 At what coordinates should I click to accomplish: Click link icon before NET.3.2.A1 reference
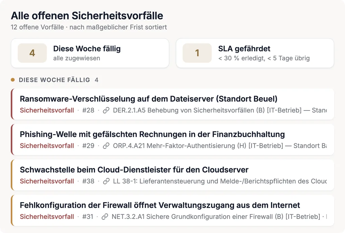click(x=105, y=217)
